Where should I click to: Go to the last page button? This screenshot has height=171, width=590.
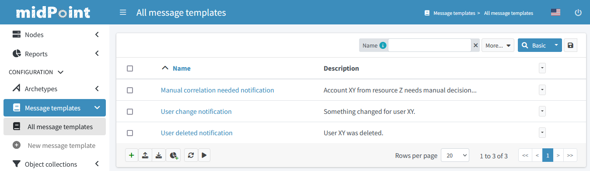[x=570, y=155]
